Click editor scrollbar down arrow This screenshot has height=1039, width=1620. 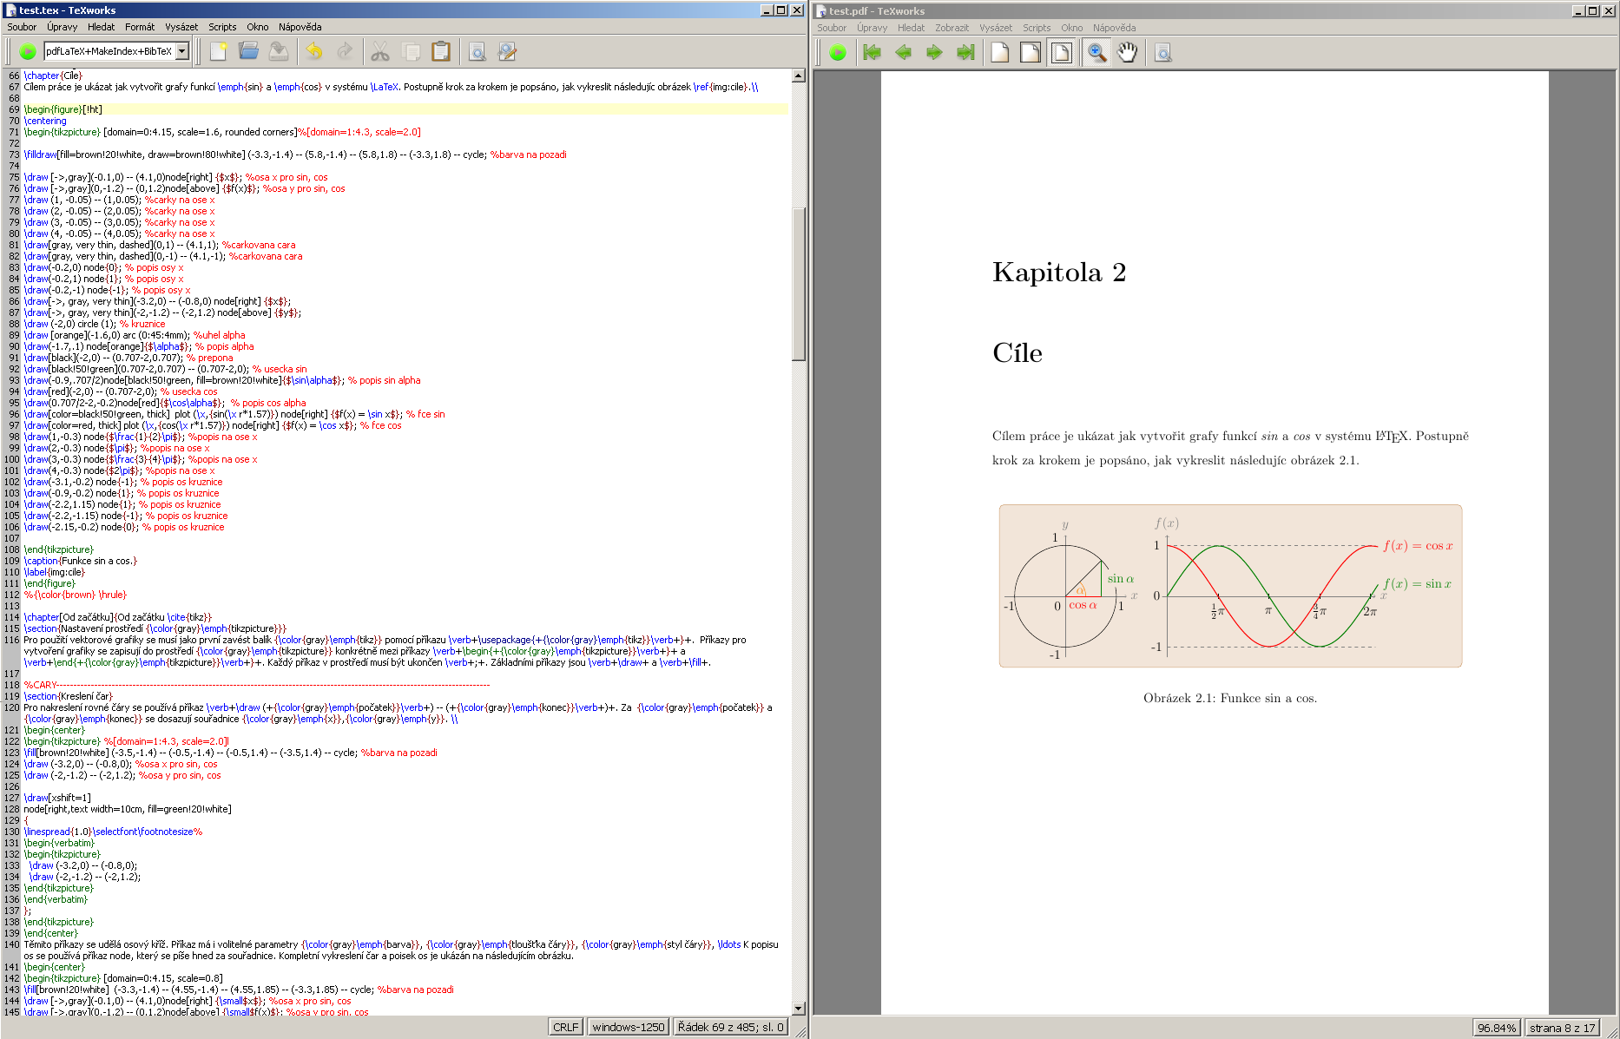pos(799,1009)
